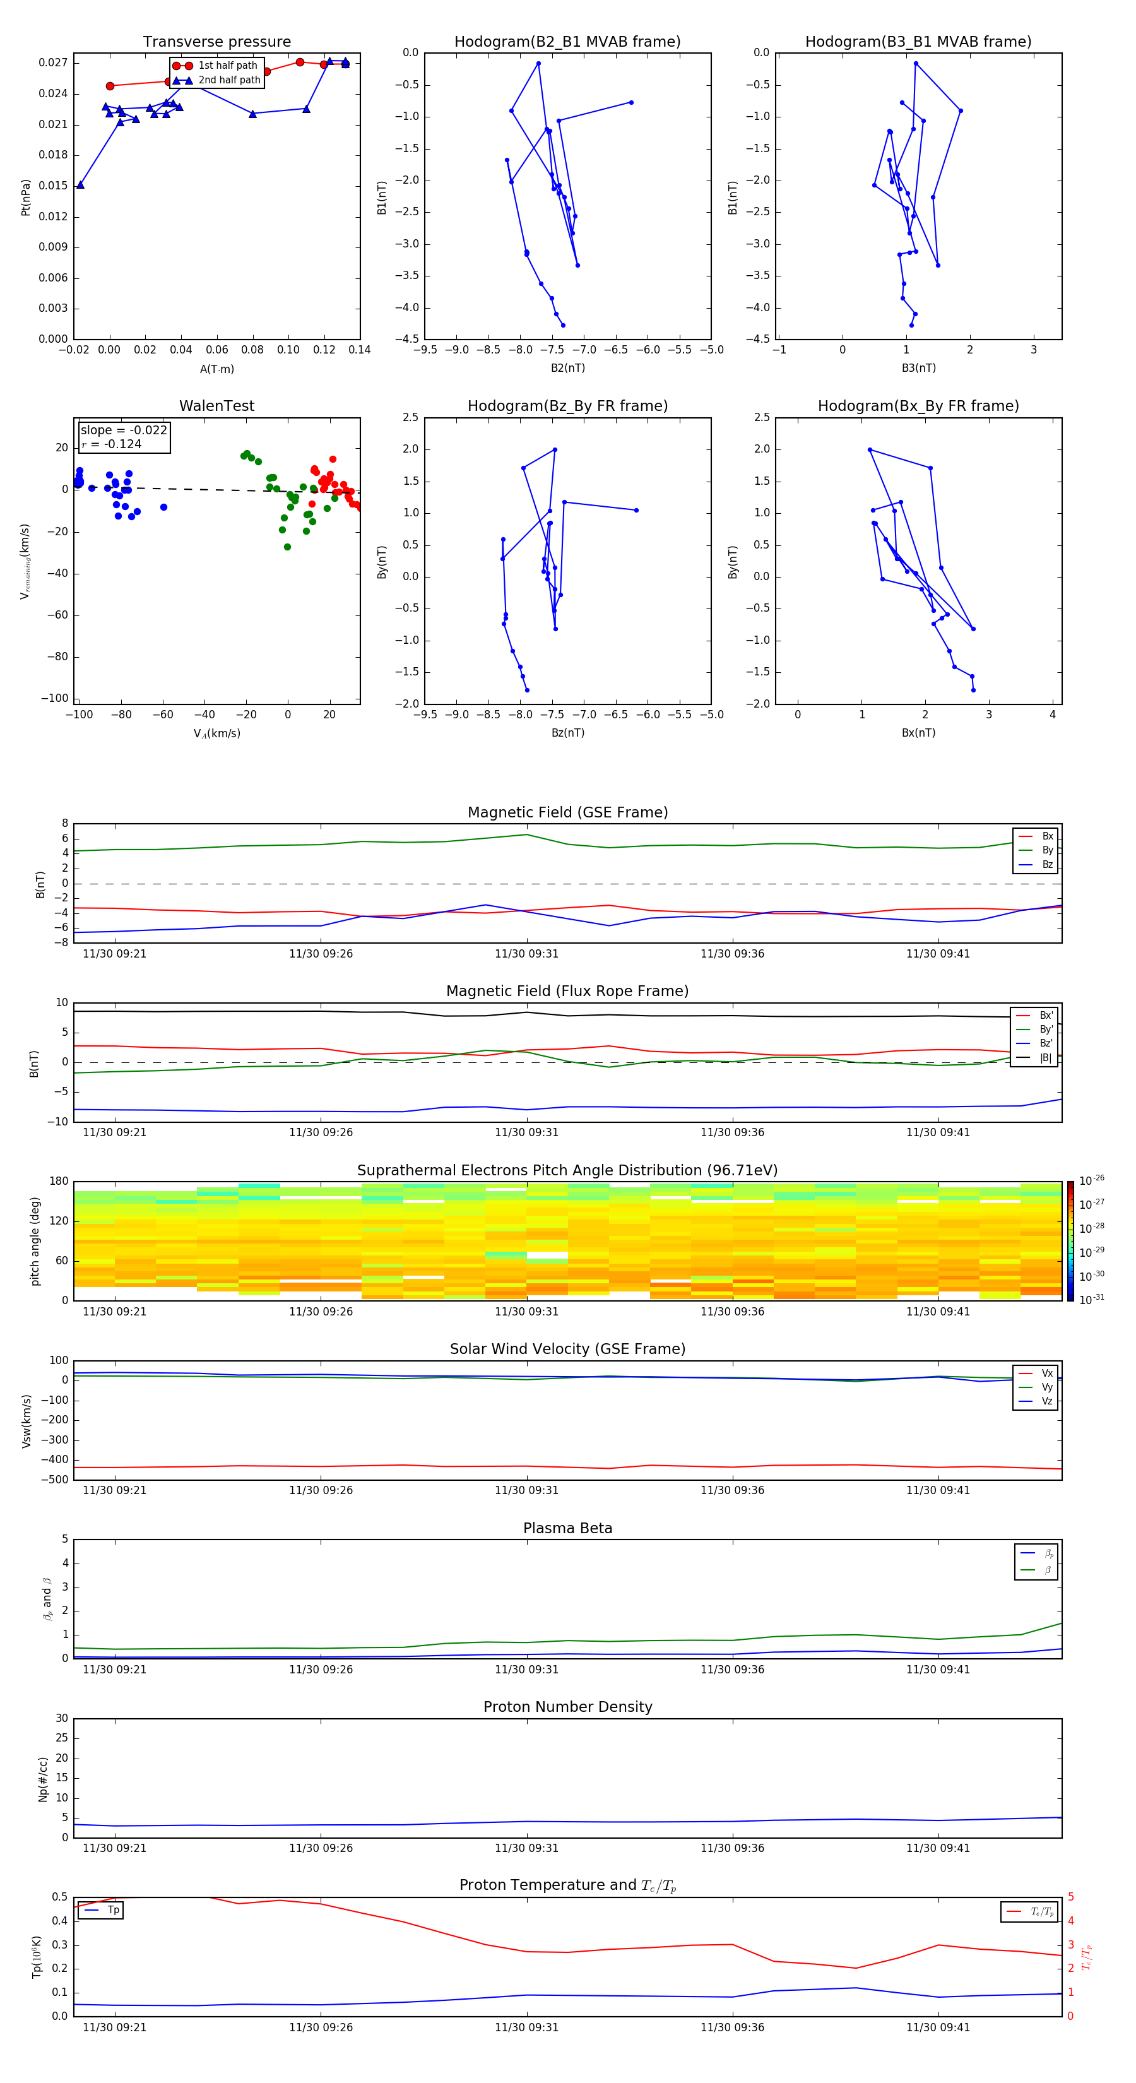Select "11/30 09:31" tick under Plasma Beta panel
1136x2083 pixels.
tap(526, 1670)
